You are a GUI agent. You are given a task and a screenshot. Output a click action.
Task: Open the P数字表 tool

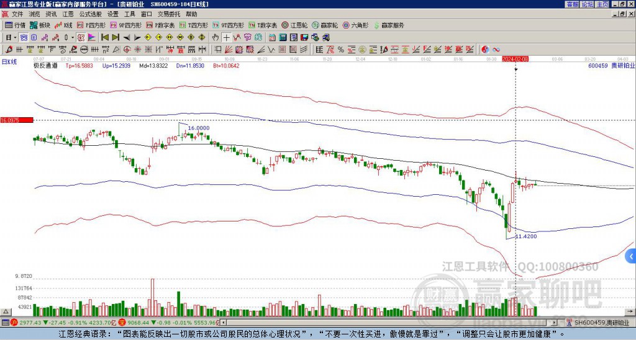160,25
